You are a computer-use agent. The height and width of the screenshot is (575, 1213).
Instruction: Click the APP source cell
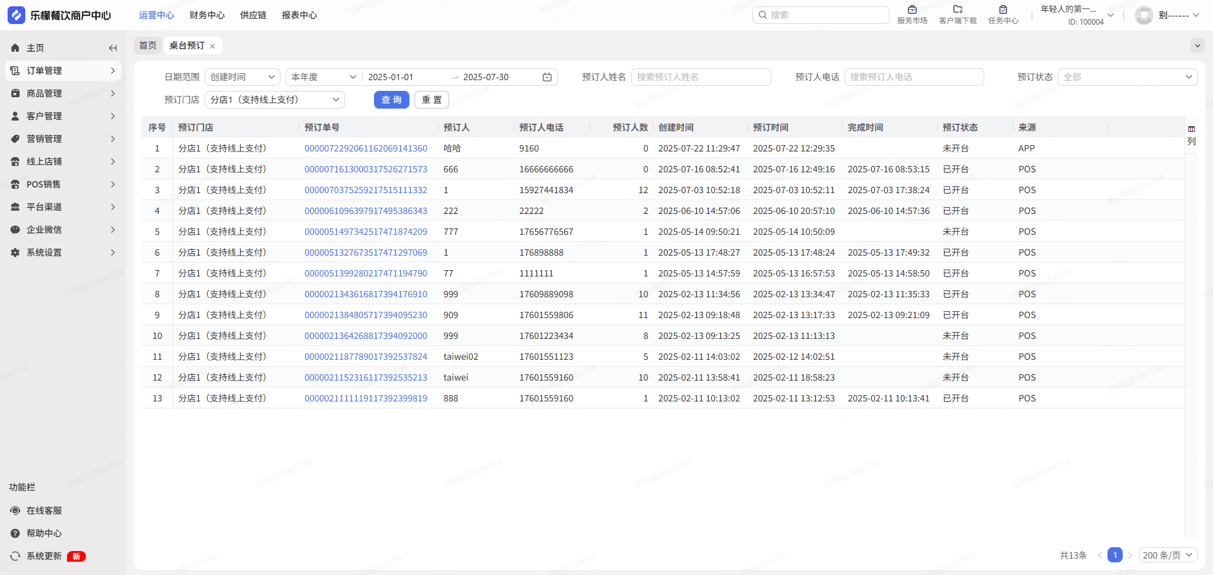1027,148
